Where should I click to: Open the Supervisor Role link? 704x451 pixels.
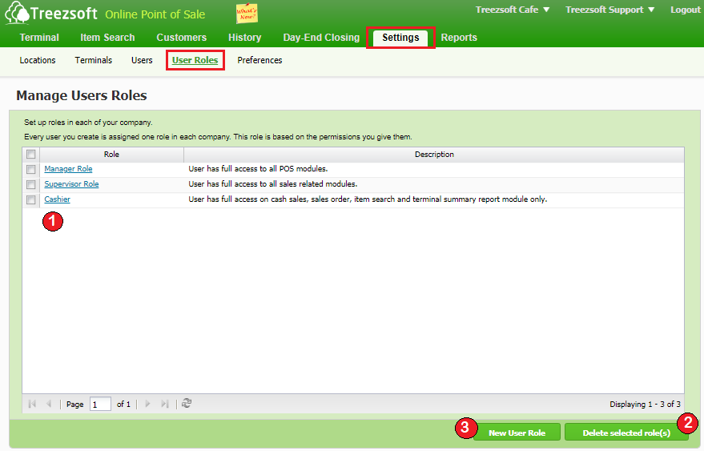click(71, 184)
